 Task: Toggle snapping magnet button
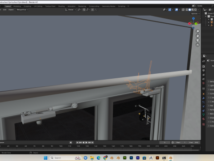84,10
